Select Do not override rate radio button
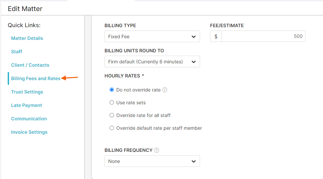Viewport: 323px width, 179px height. [112, 90]
